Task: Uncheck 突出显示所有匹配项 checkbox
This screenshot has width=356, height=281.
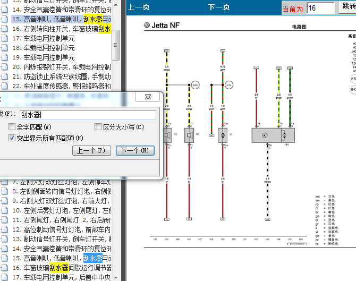Action: pyautogui.click(x=12, y=138)
